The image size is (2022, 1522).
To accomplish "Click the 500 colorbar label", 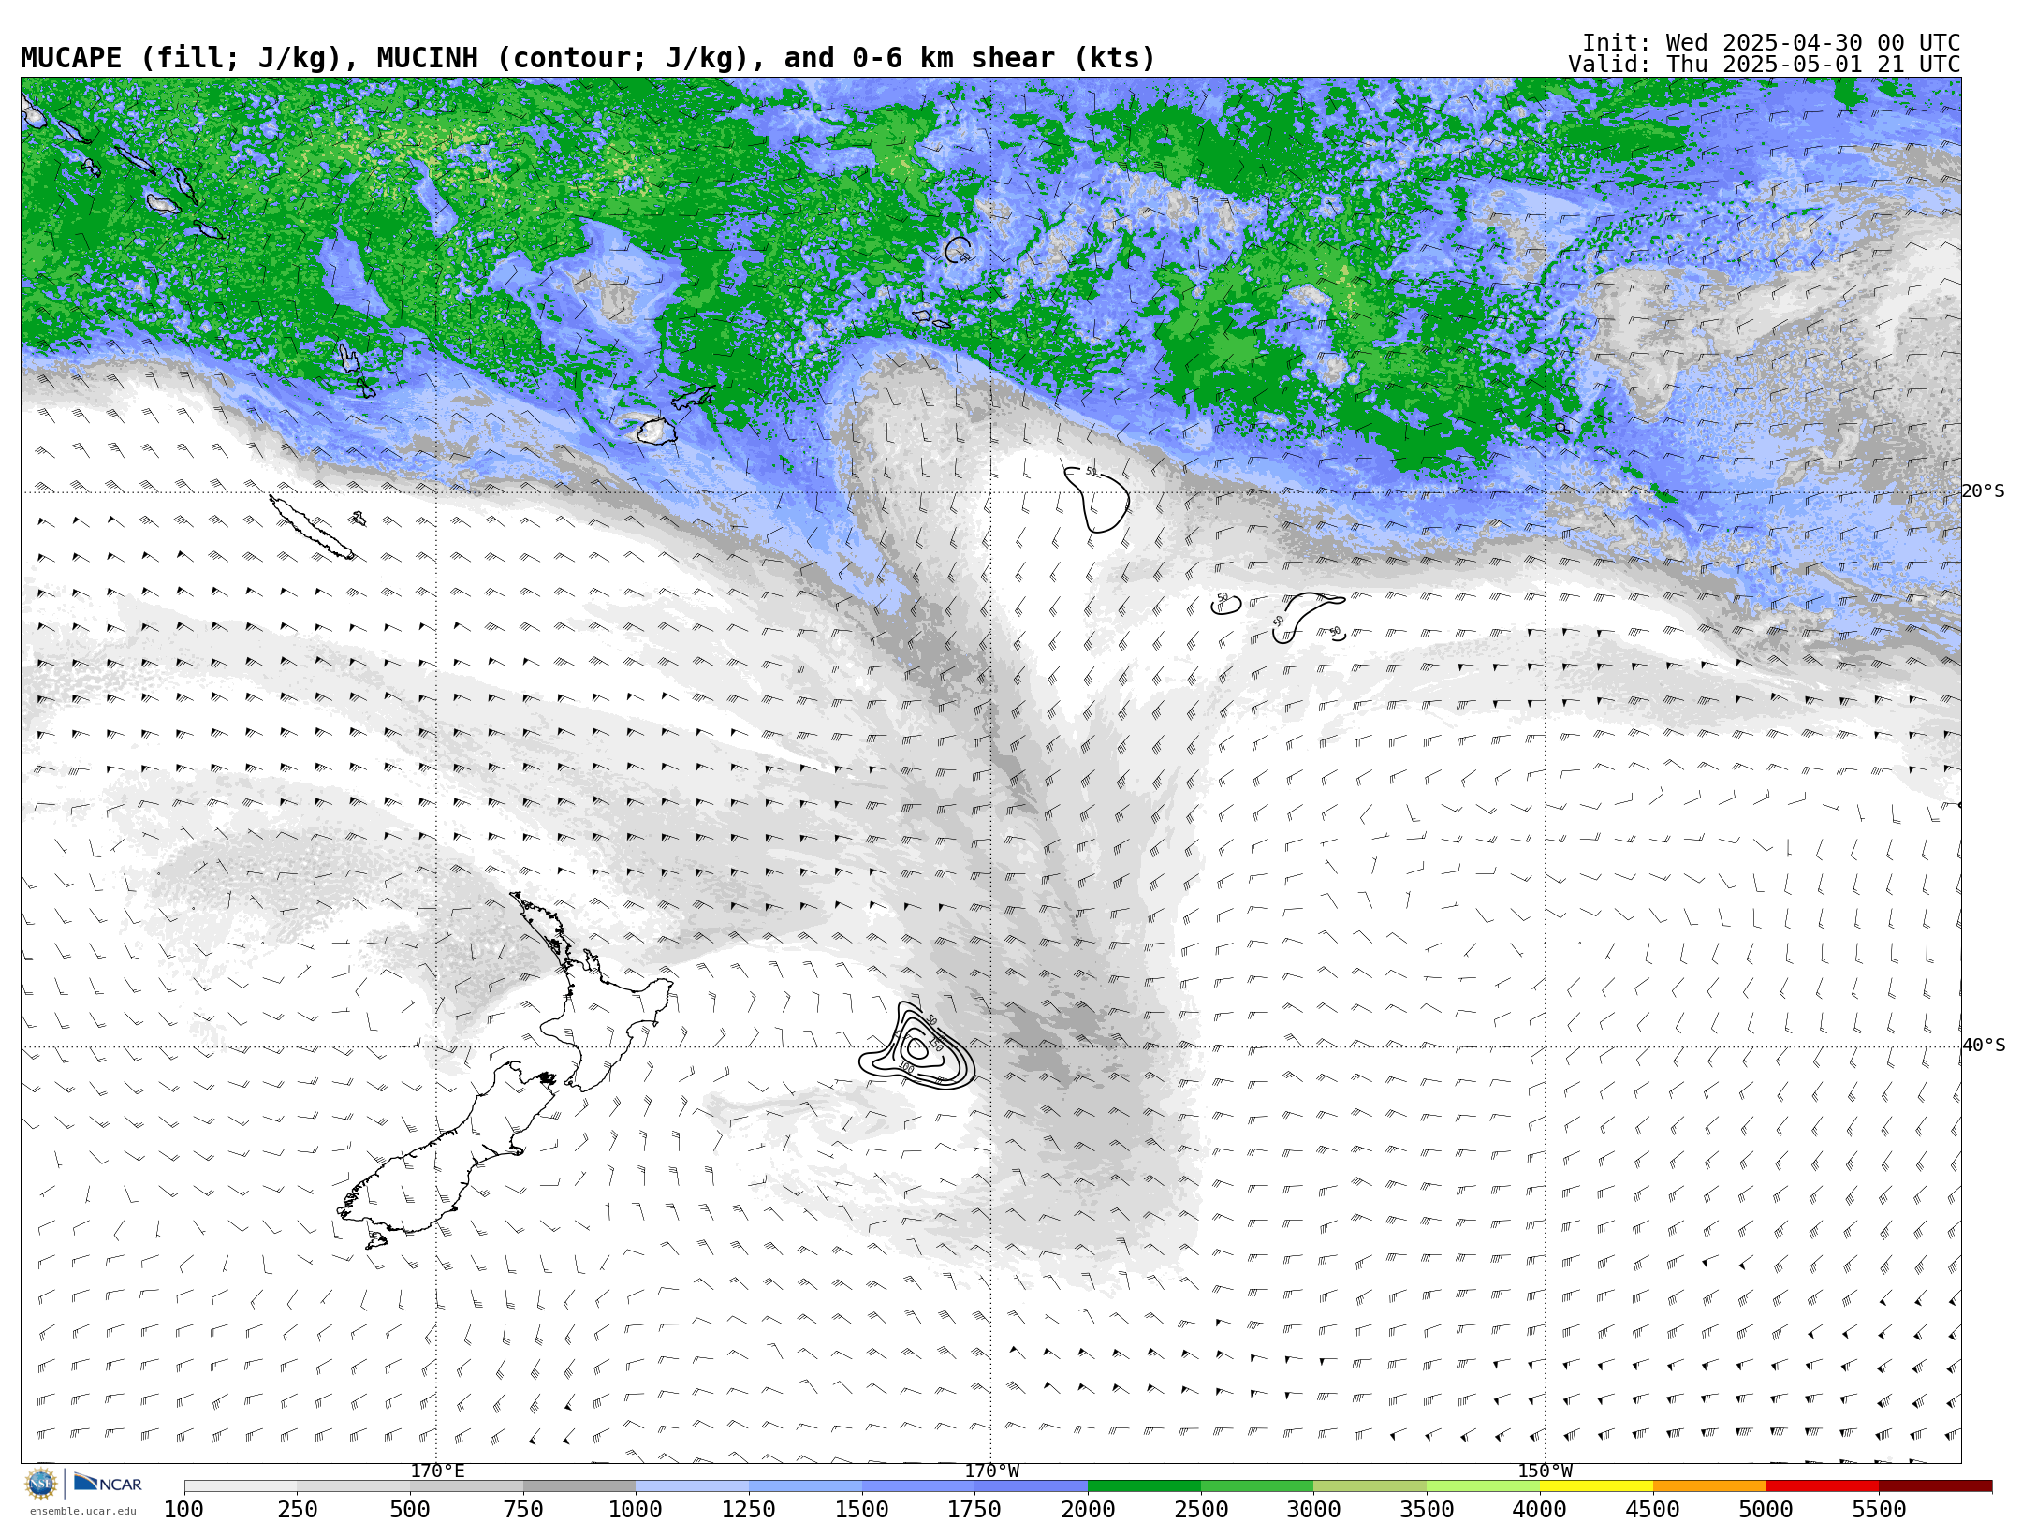I will click(x=410, y=1509).
